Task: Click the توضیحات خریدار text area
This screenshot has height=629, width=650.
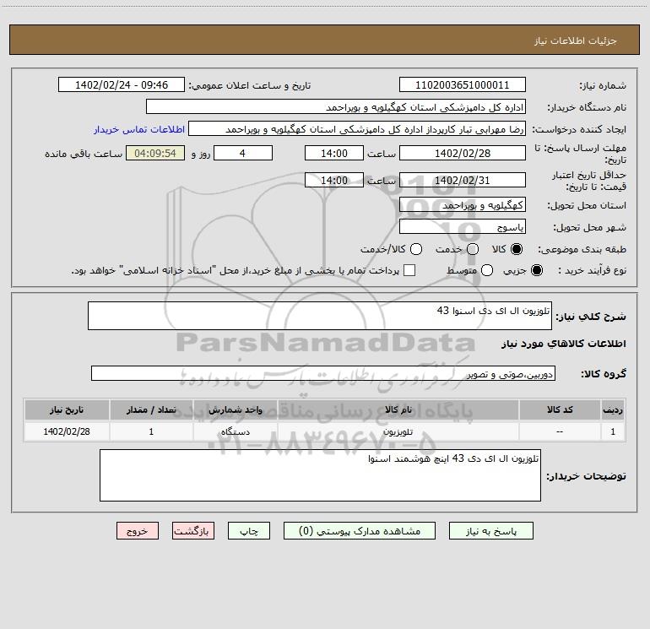Action: pyautogui.click(x=320, y=475)
